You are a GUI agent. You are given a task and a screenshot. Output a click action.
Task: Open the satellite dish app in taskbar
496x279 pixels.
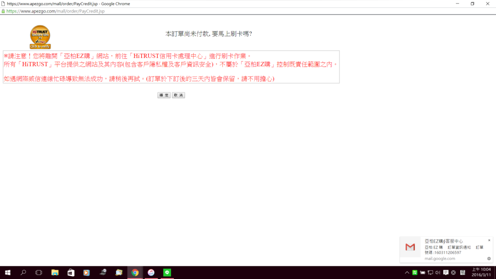(x=103, y=272)
